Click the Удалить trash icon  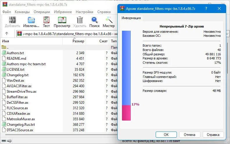80,20
